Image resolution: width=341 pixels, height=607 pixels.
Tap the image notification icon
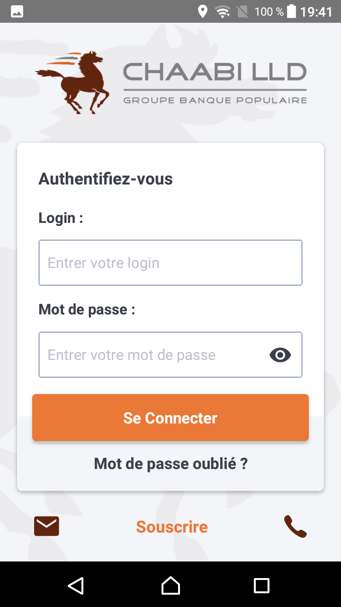click(17, 11)
